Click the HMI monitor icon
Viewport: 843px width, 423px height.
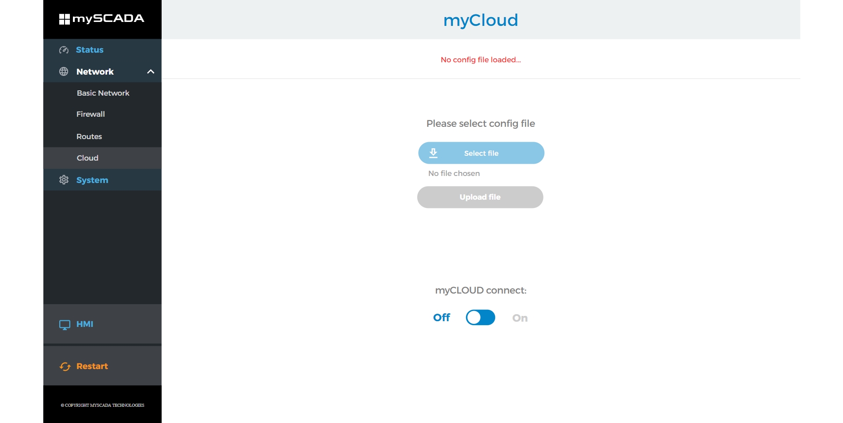tap(65, 325)
